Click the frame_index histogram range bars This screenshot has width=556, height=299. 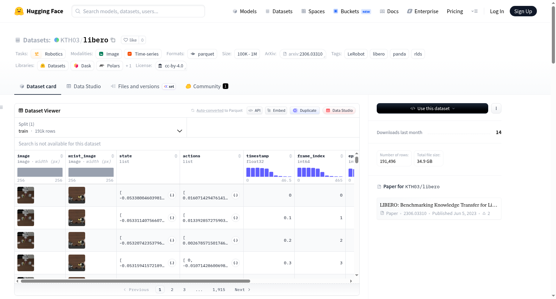point(320,172)
